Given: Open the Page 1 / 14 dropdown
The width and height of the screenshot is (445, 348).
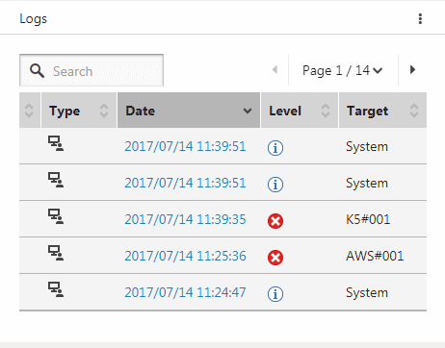Looking at the screenshot, I should 343,70.
